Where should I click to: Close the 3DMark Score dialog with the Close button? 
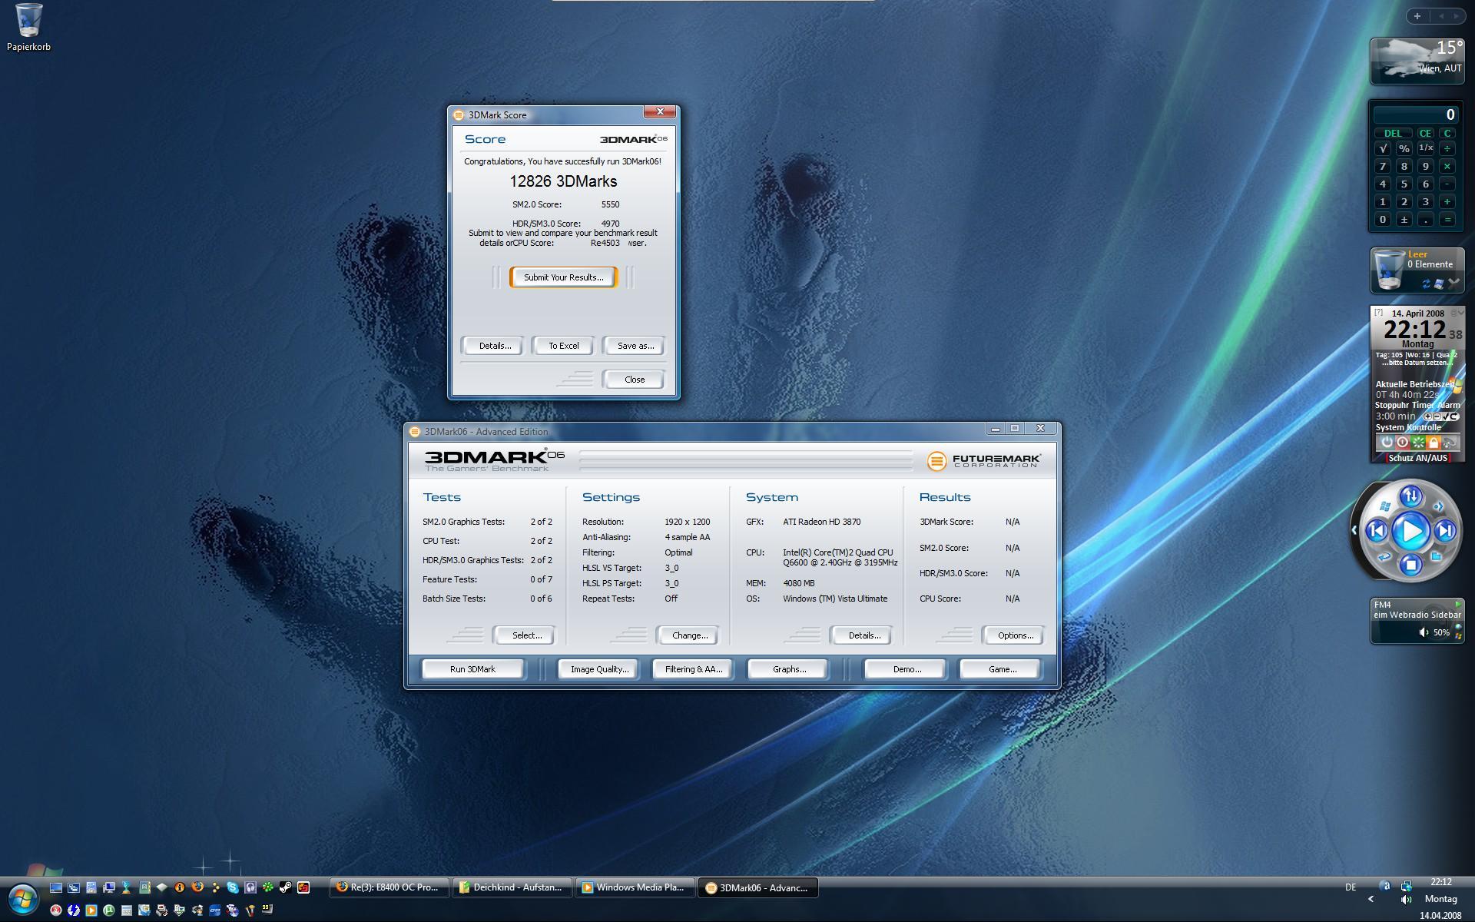635,380
